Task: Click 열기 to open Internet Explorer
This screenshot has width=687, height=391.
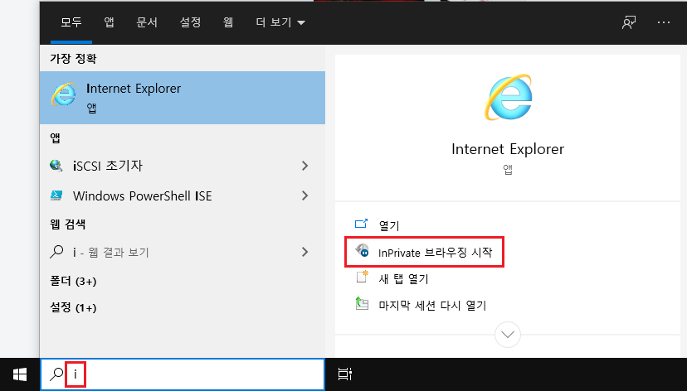Action: [x=389, y=225]
